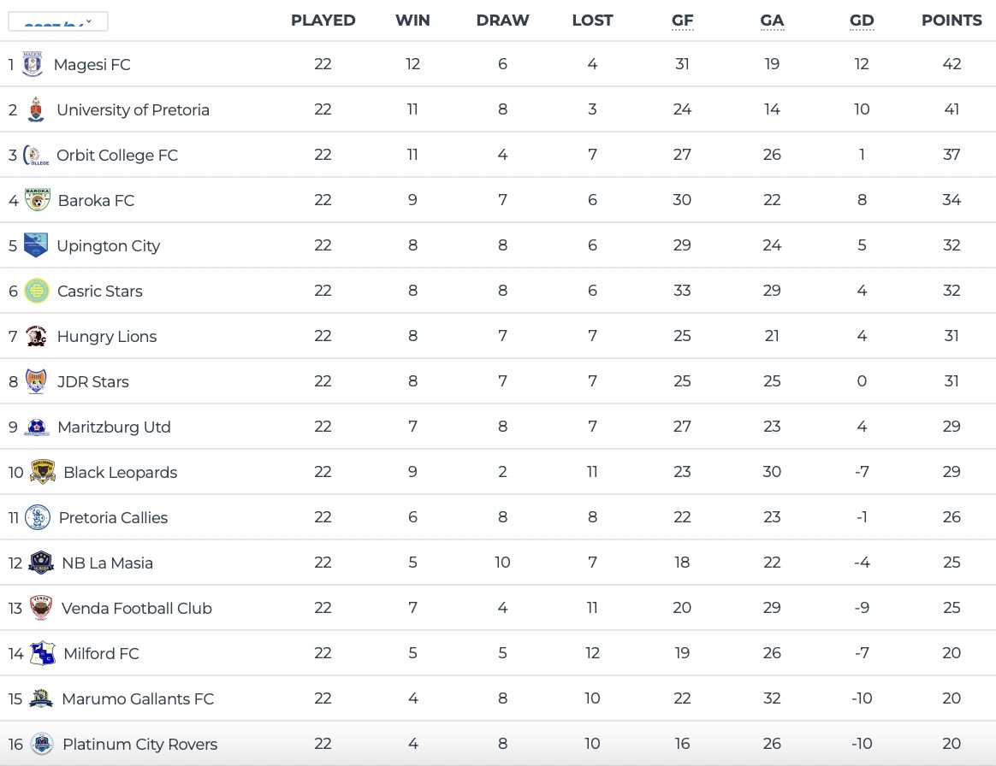Click the Milford FC shield logo
This screenshot has width=996, height=766.
tap(43, 653)
